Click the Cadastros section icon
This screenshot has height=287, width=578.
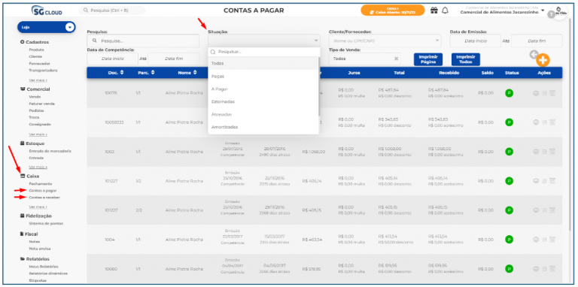pyautogui.click(x=23, y=42)
